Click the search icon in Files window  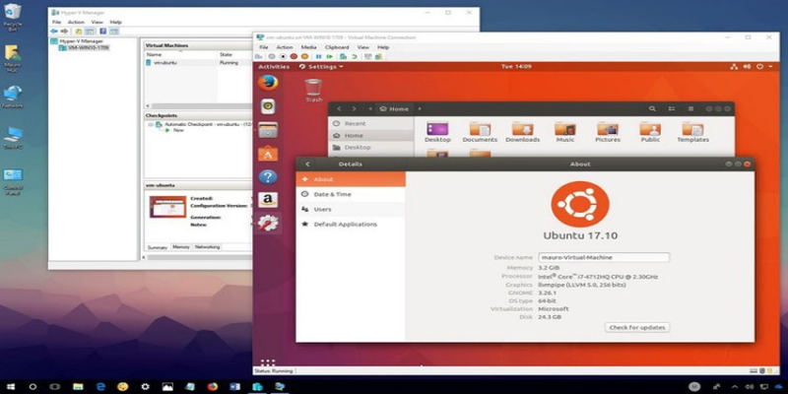[x=653, y=108]
